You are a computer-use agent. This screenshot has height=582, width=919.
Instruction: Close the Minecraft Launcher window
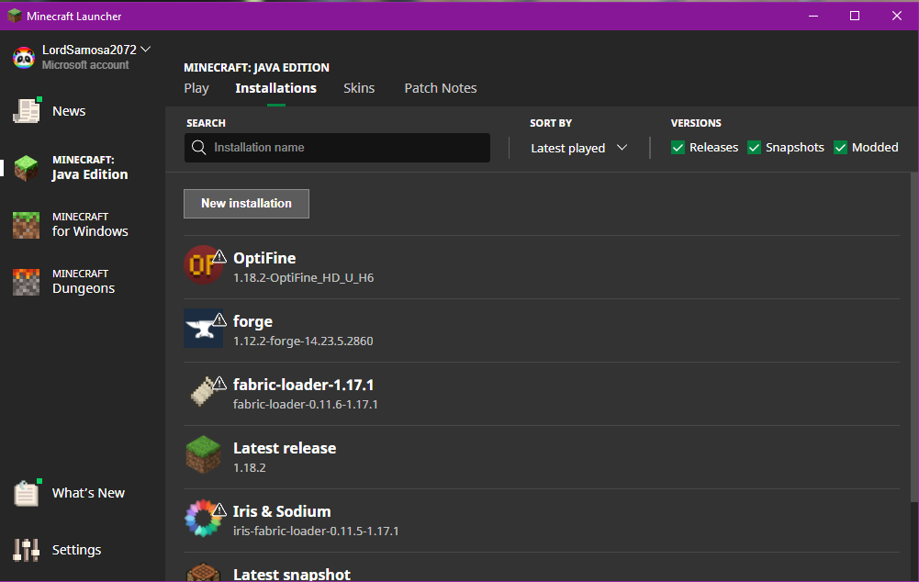pyautogui.click(x=896, y=16)
